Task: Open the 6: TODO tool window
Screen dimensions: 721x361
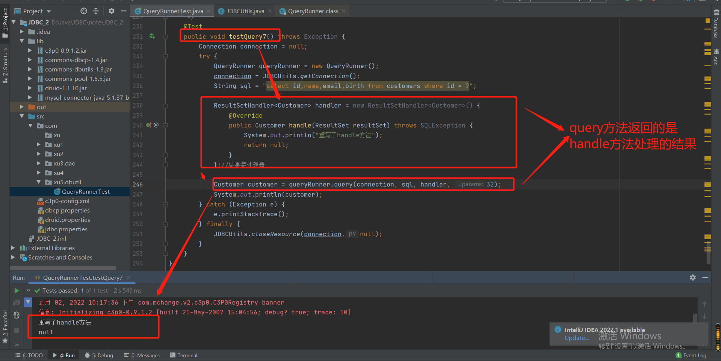Action: tap(29, 355)
